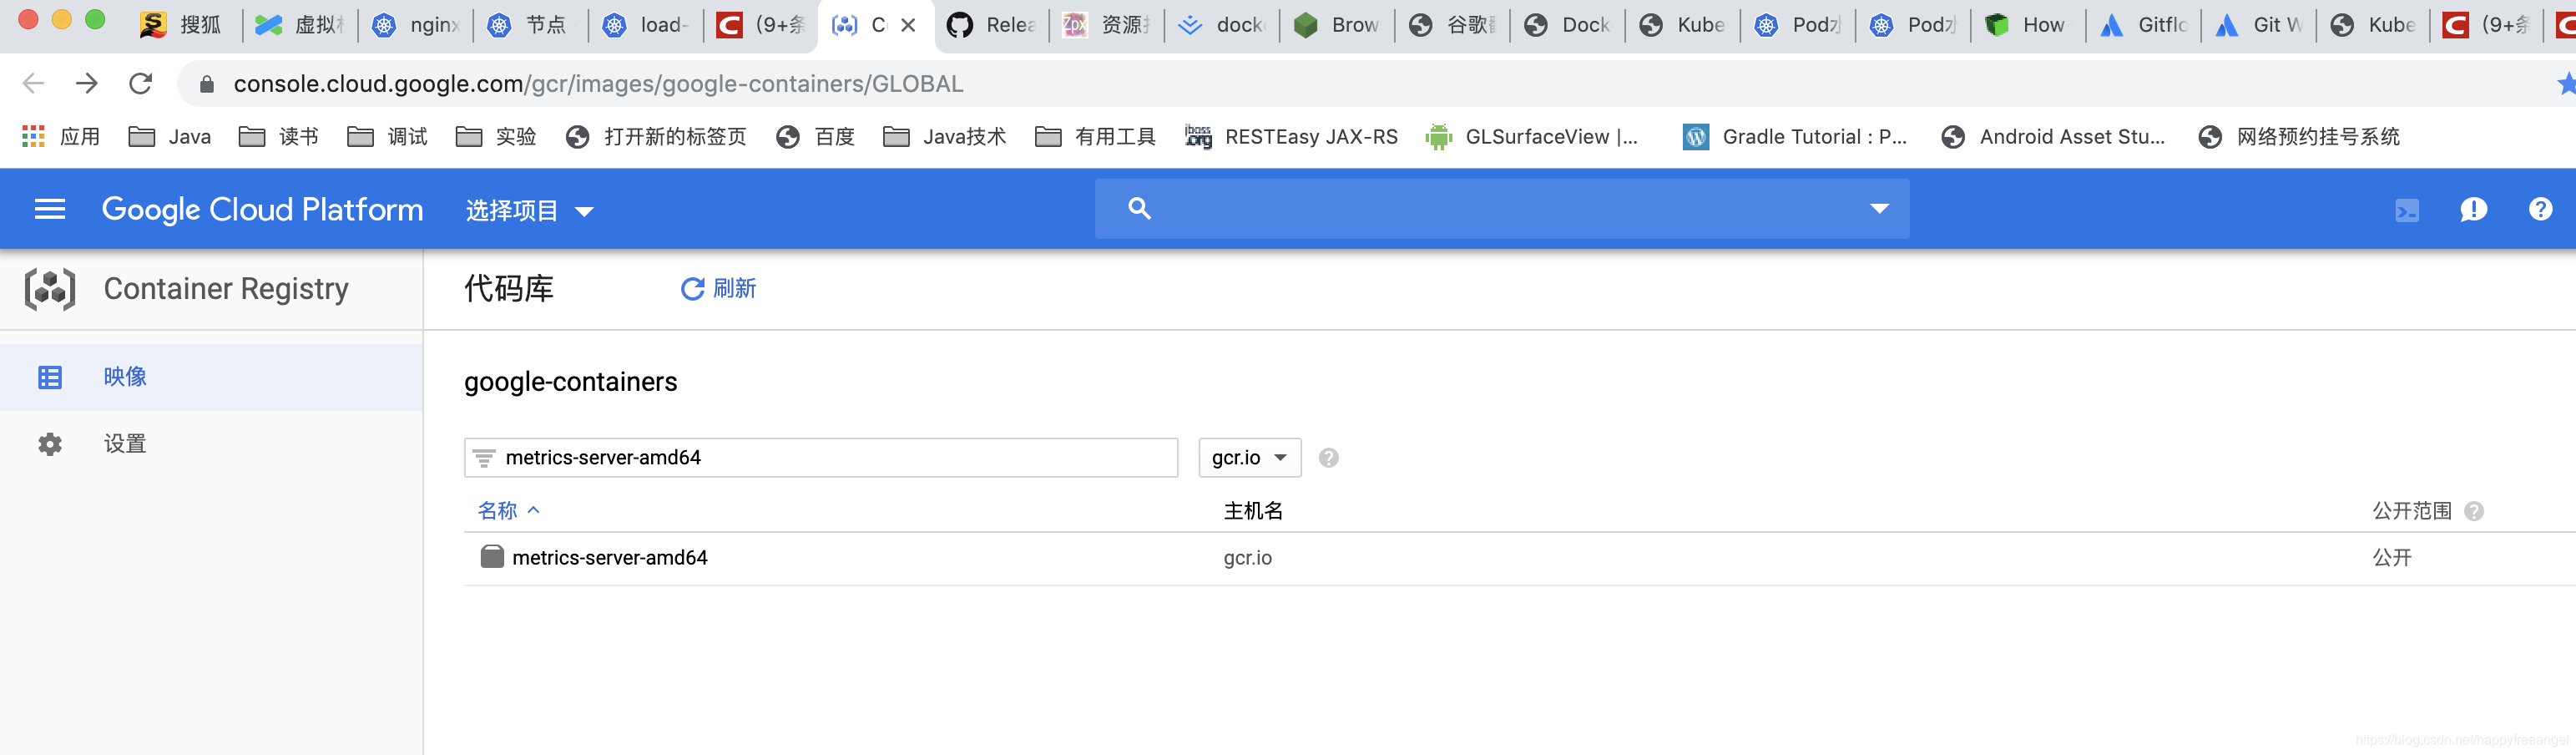Open GLSurfaceView bookmark

1532,137
